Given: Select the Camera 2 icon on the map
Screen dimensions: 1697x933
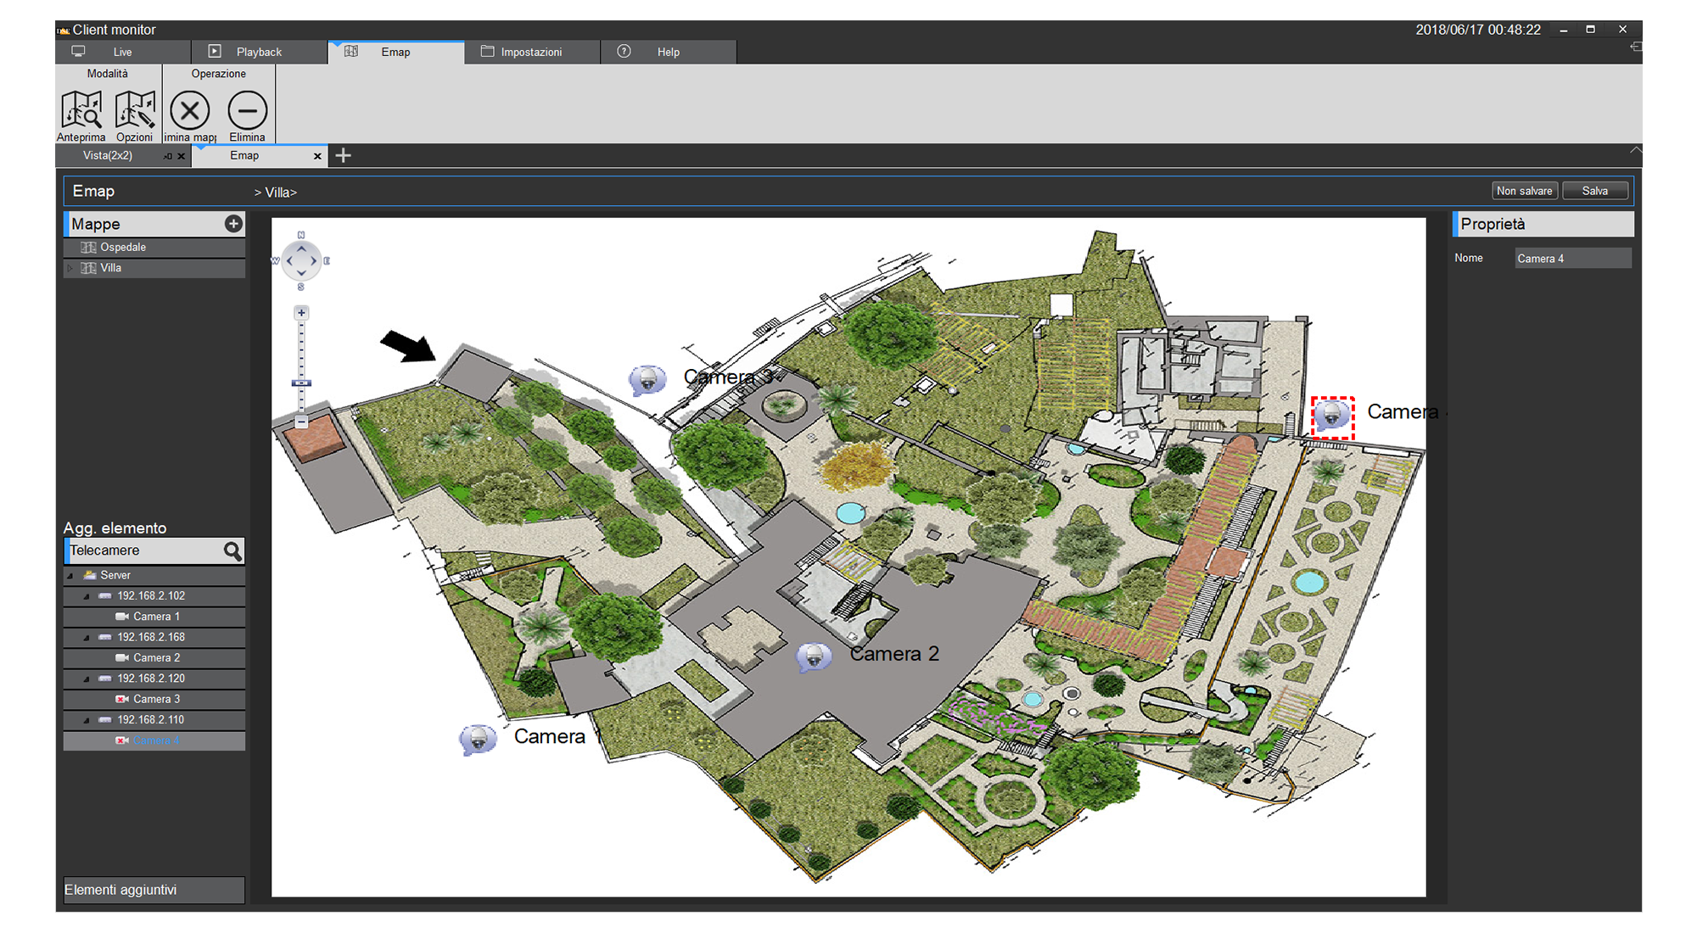Looking at the screenshot, I should coord(813,656).
